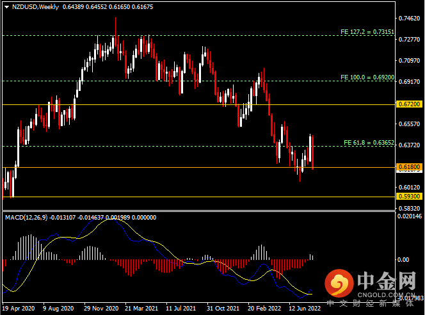Select the 0.70970 price scale value
The image size is (425, 315).
point(409,61)
